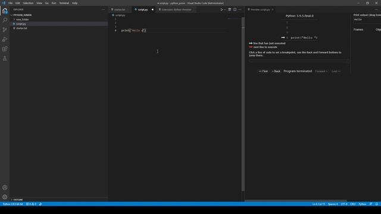The image size is (381, 214).
Task: Open the Terminal menu
Action: pyautogui.click(x=64, y=3)
